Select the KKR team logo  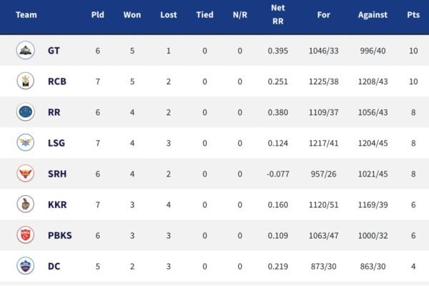26,204
